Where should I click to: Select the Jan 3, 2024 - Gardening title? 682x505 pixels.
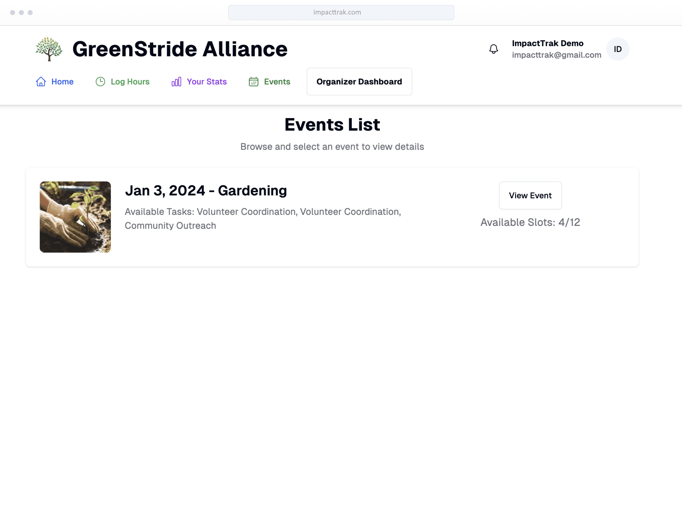click(x=206, y=191)
